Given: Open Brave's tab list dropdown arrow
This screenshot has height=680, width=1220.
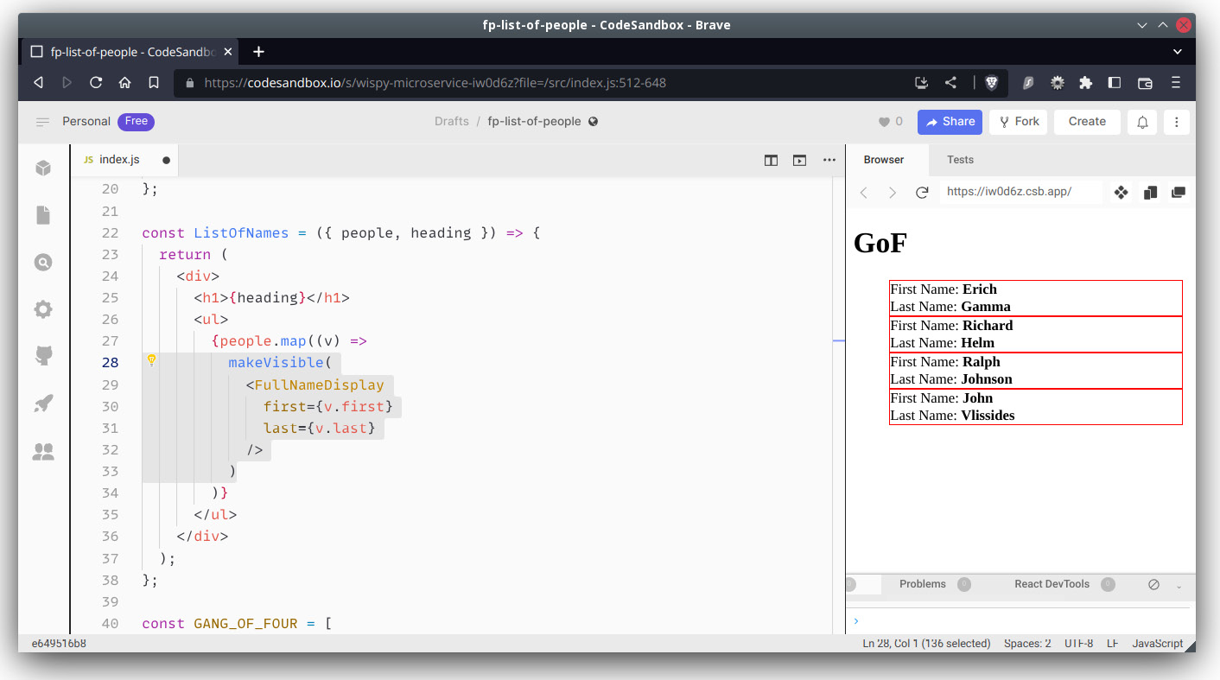Looking at the screenshot, I should click(x=1177, y=52).
